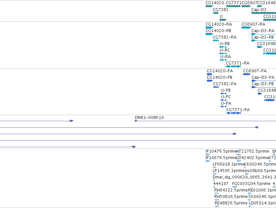
Task: Select protein CG7382-PA
Action: [x=216, y=87]
